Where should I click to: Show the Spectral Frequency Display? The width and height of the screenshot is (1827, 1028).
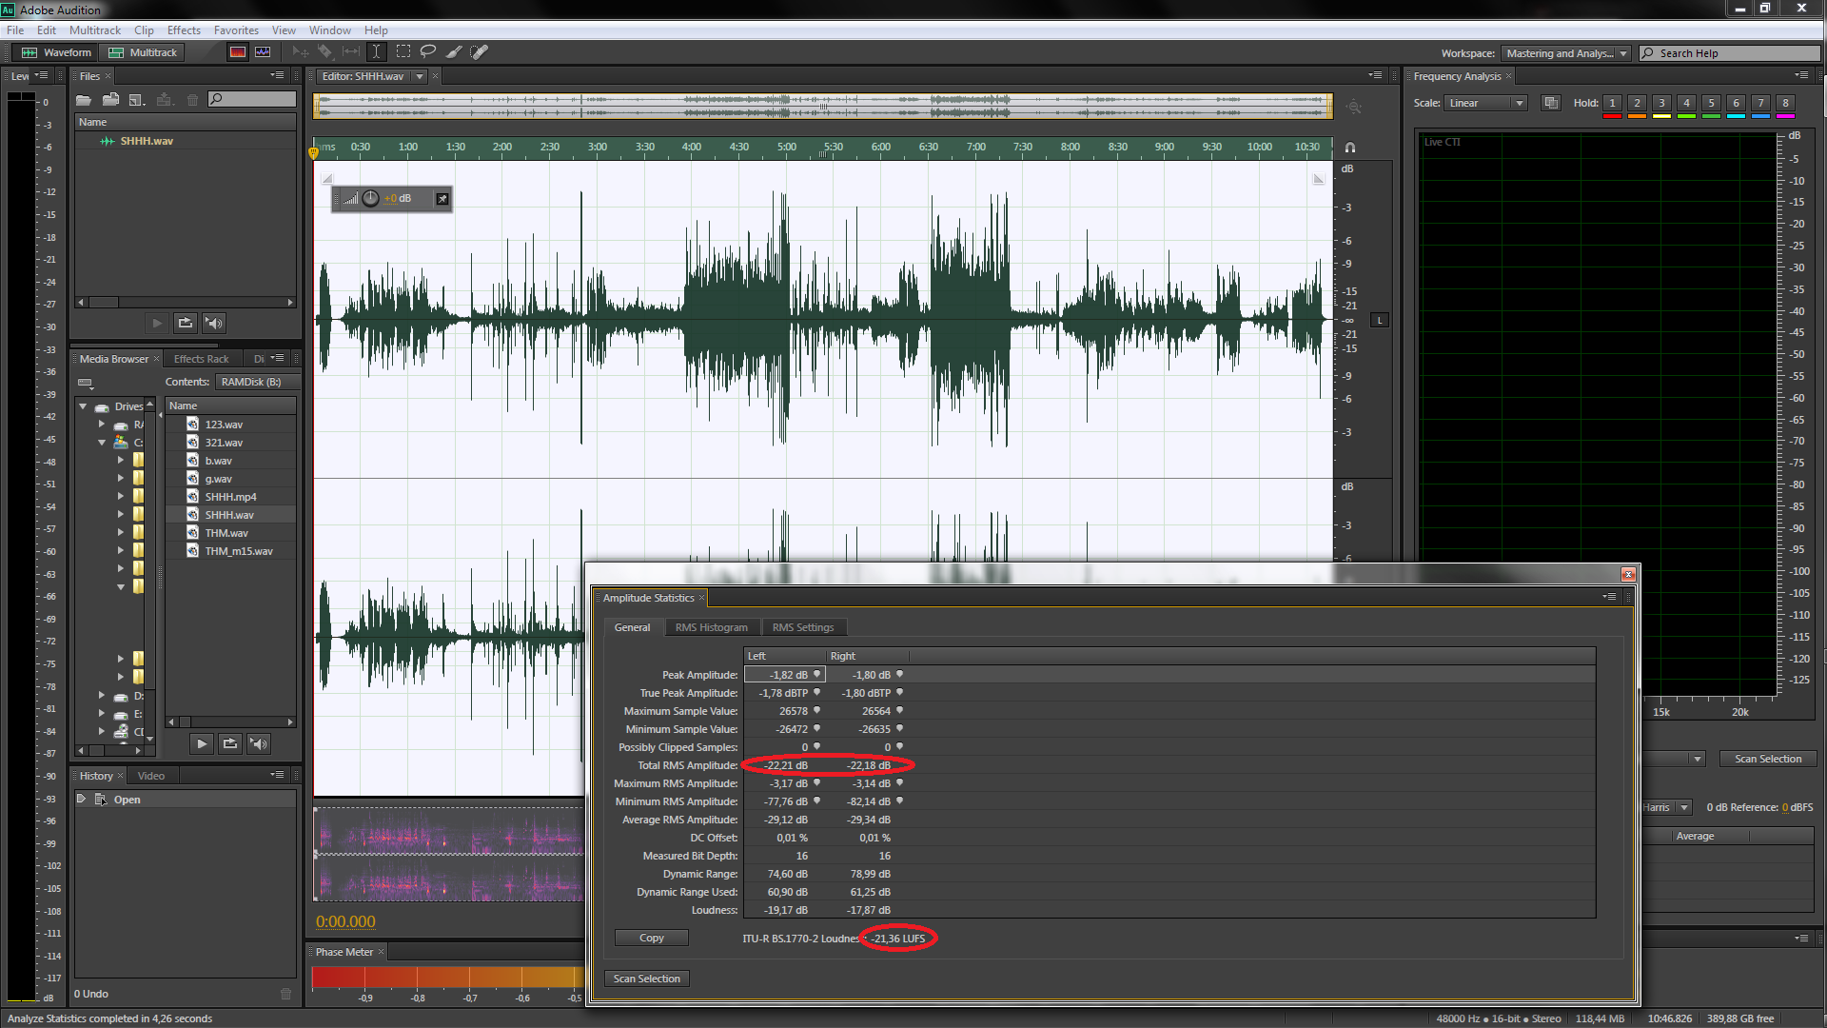[x=238, y=52]
